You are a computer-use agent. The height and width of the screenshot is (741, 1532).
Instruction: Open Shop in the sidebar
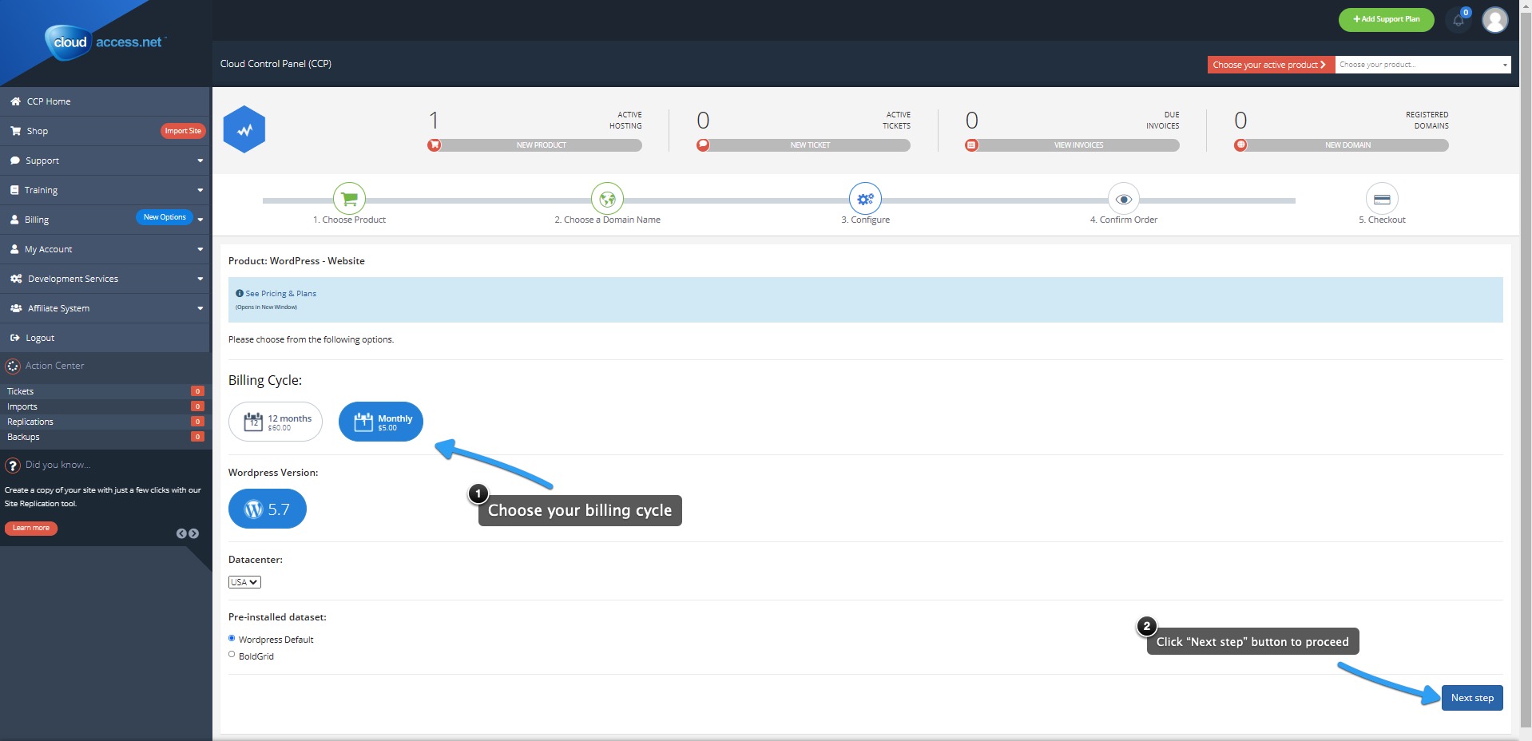tap(105, 131)
